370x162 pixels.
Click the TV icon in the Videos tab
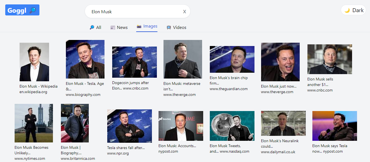click(x=169, y=28)
